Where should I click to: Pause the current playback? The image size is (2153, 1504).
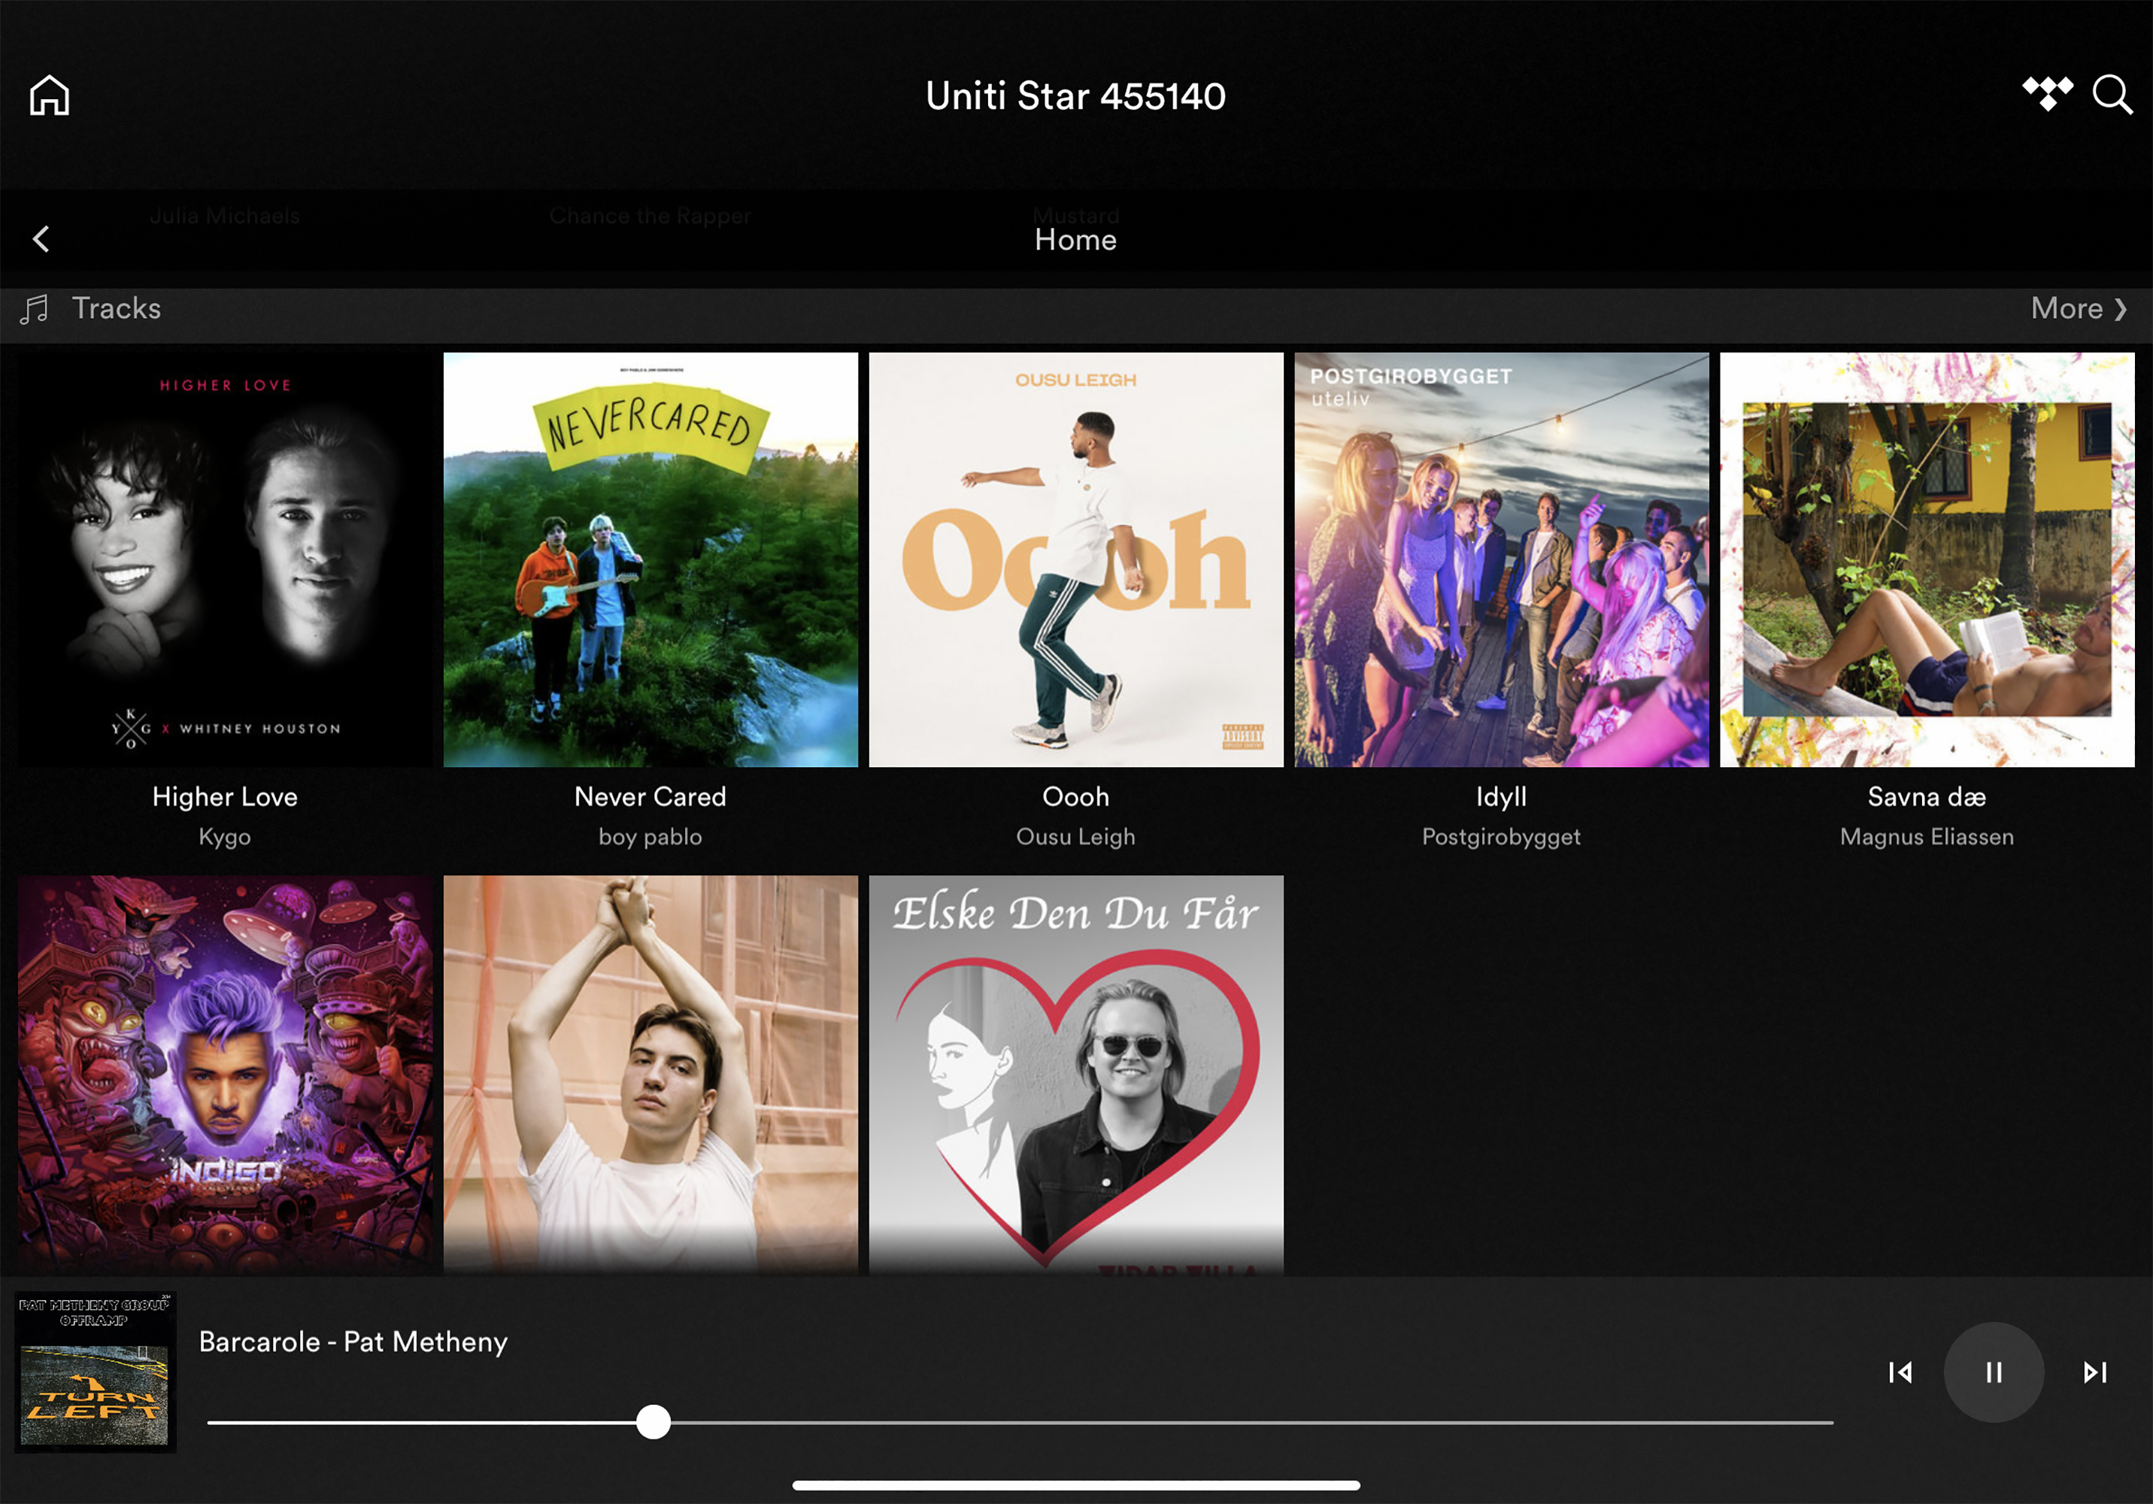1994,1372
